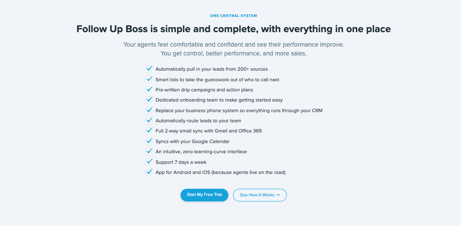The width and height of the screenshot is (461, 226).
Task: Click checkmark beside 200+ lead sources item
Action: click(x=149, y=69)
